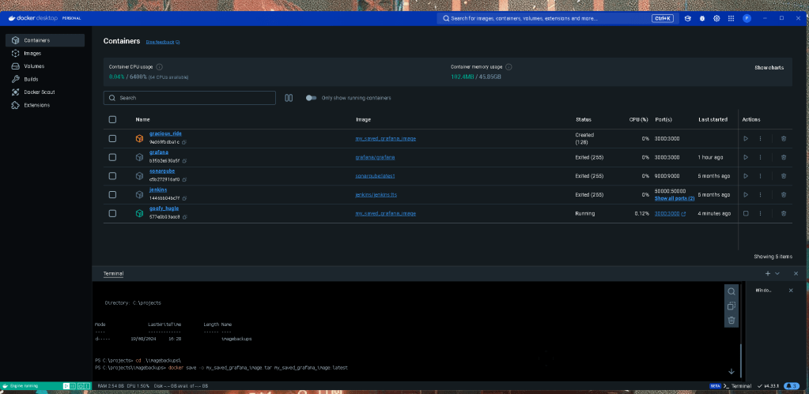Screen dimensions: 809x394
Task: Click the terminal vertical scrollbar
Action: point(742,362)
